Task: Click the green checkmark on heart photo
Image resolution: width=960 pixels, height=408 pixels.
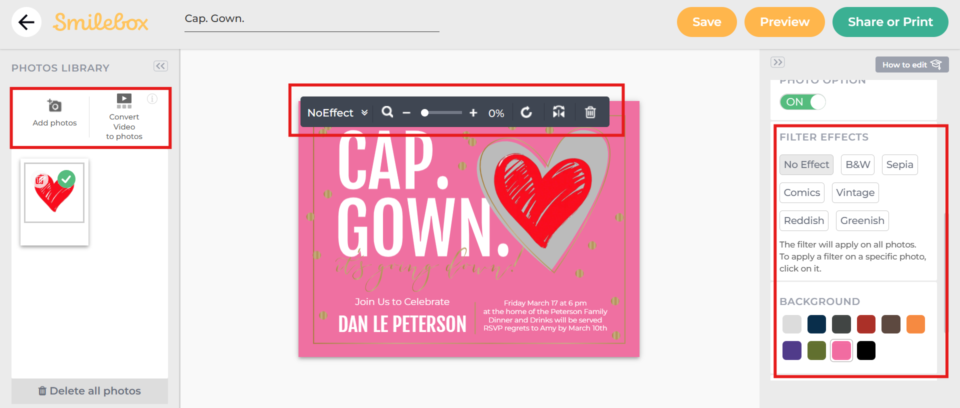Action: pyautogui.click(x=66, y=179)
